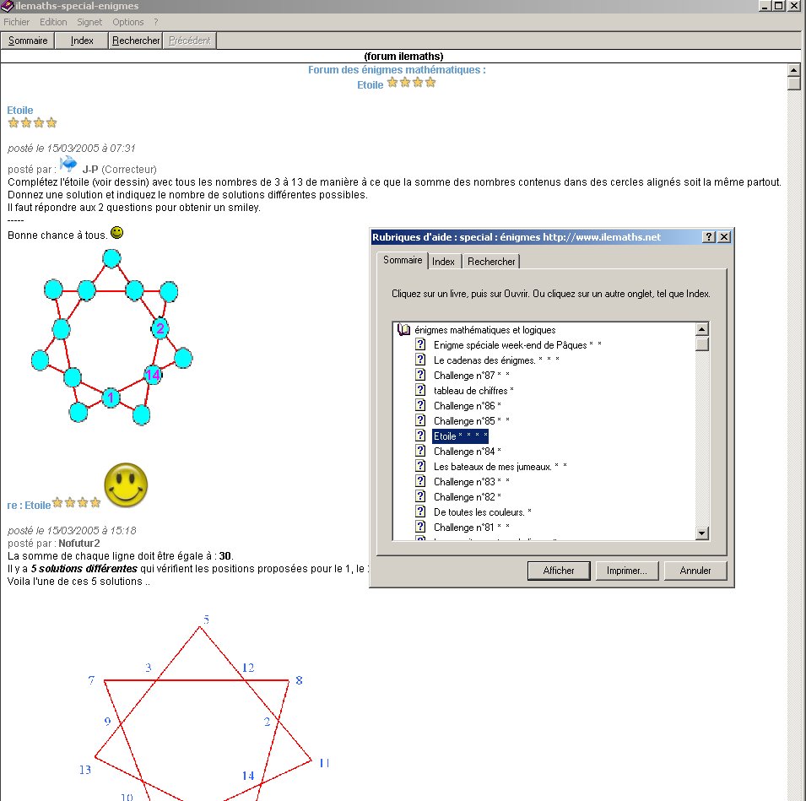Click the question icon next to tableau de chiffres
806x801 pixels.
(419, 391)
